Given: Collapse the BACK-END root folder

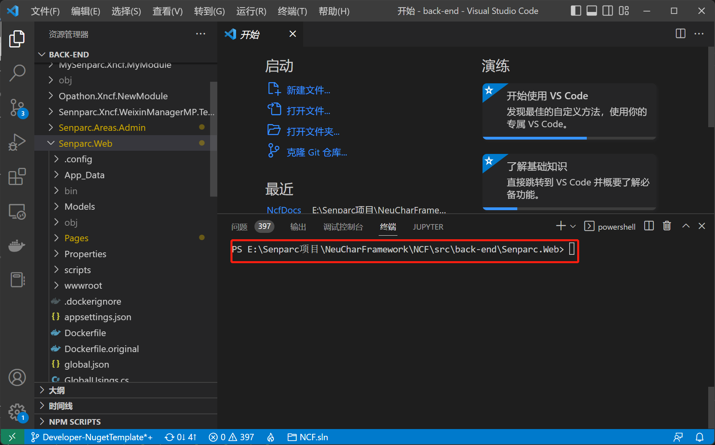Looking at the screenshot, I should point(126,54).
